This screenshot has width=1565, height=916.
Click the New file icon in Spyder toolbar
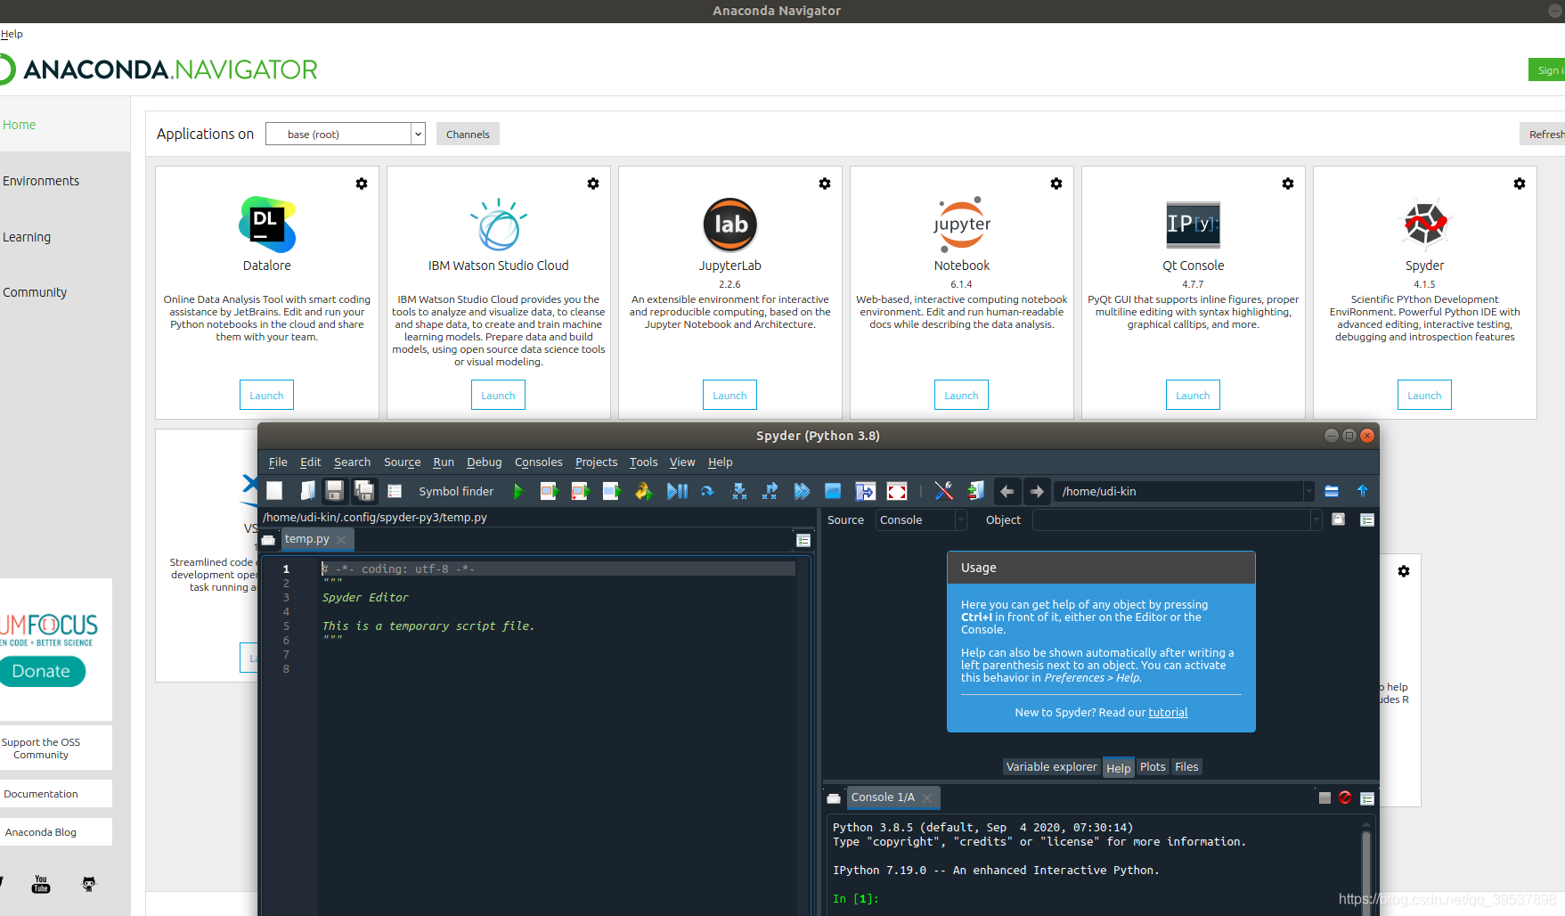pos(274,491)
